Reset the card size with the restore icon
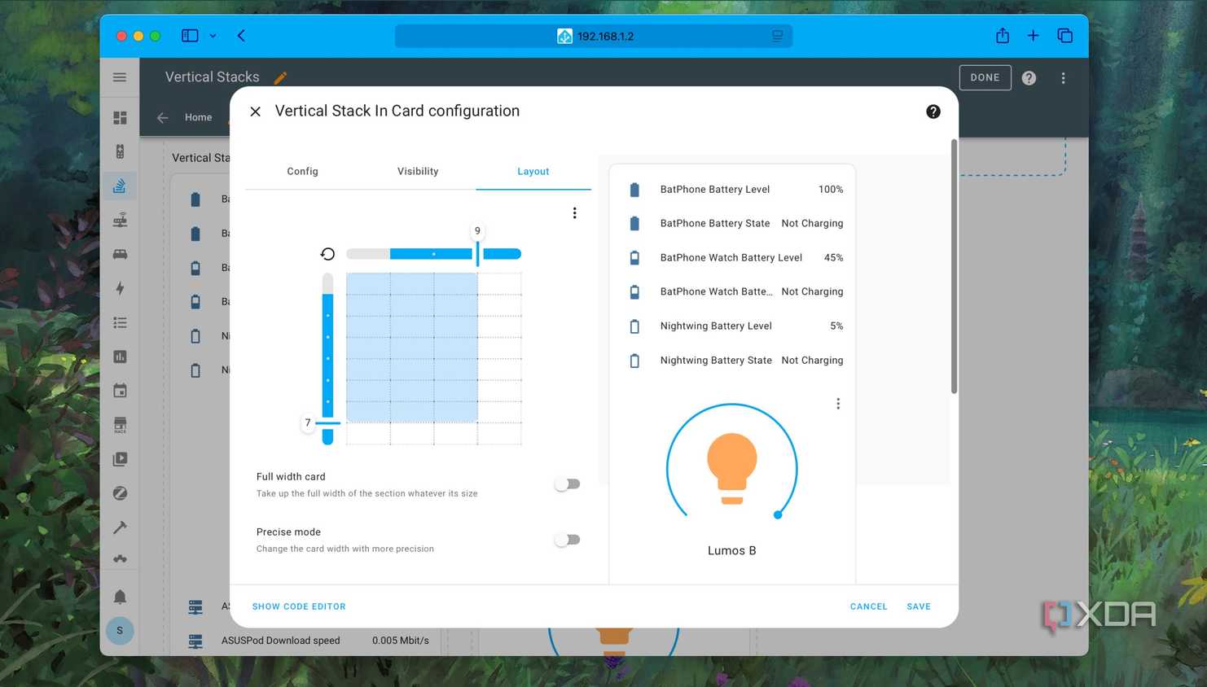The width and height of the screenshot is (1207, 687). coord(327,254)
